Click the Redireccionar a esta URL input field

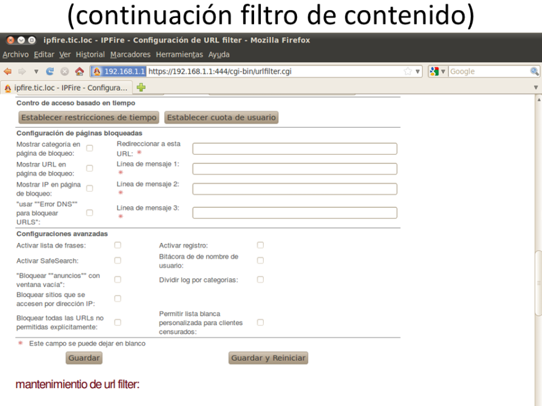coord(294,148)
